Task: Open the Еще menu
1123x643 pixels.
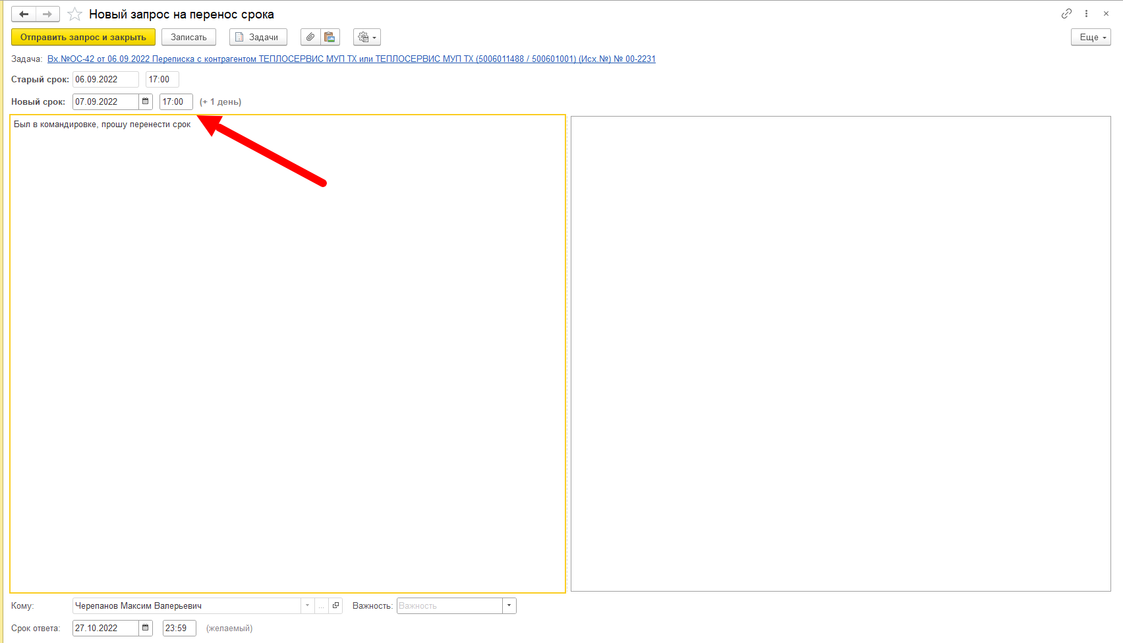Action: click(x=1091, y=37)
